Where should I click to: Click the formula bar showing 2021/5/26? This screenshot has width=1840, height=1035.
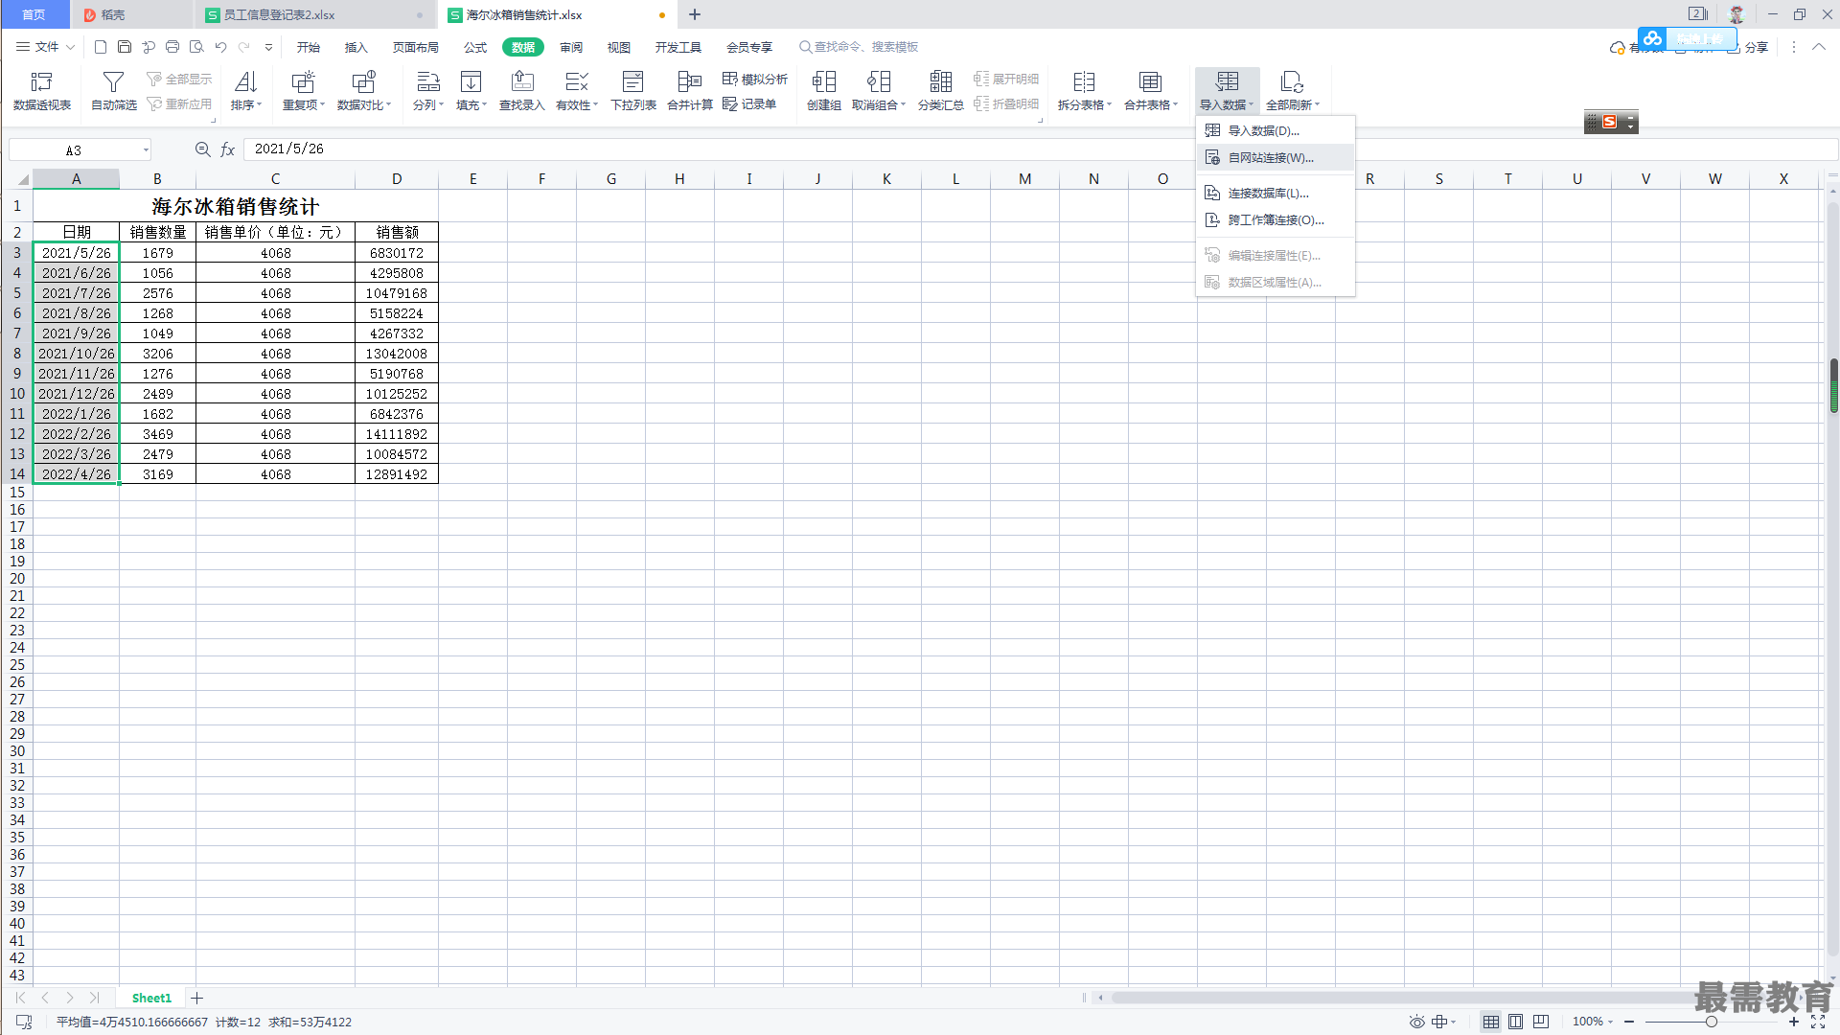tap(1040, 149)
